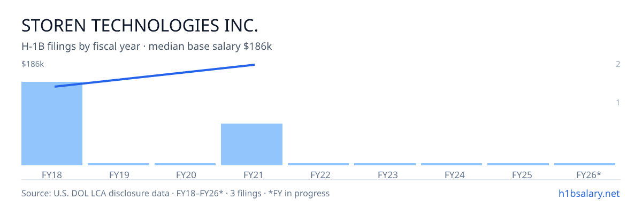Click the STOREN TECHNOLOGIES INC. title
The height and width of the screenshot is (214, 642).
click(x=140, y=26)
